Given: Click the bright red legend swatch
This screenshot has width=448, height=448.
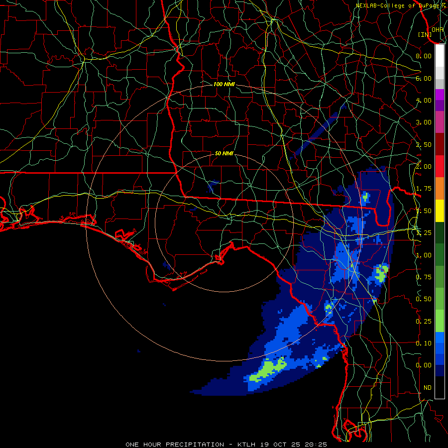Looking at the screenshot, I should coord(440,166).
